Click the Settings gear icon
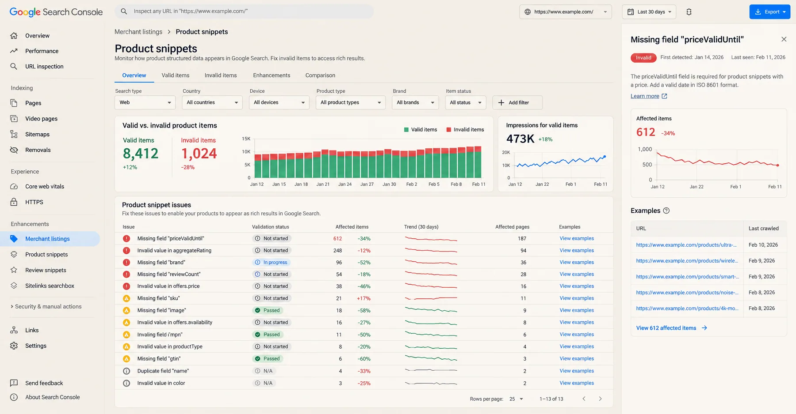 (x=14, y=346)
